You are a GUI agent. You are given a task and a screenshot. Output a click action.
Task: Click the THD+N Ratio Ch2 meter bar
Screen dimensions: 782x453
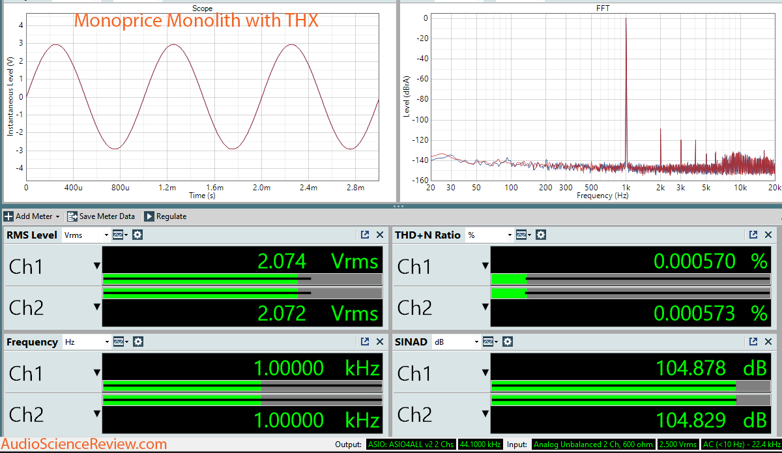click(x=630, y=293)
